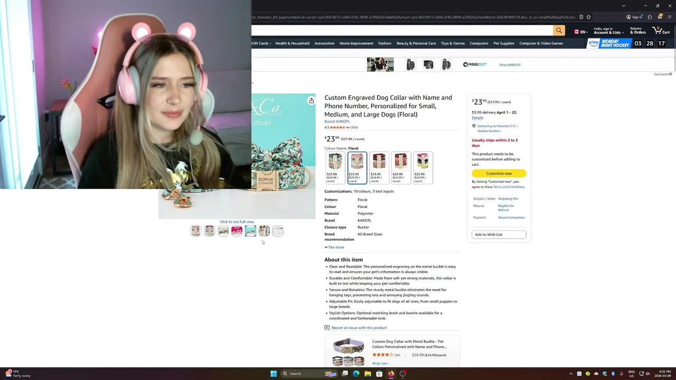Open Home Improvement nav item

point(356,43)
